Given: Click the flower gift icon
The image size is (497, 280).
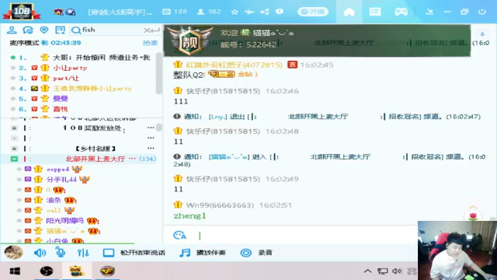Looking at the screenshot, I should [473, 216].
